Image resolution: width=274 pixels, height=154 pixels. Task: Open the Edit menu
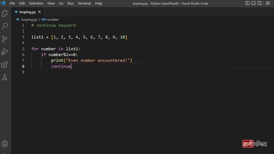22,3
